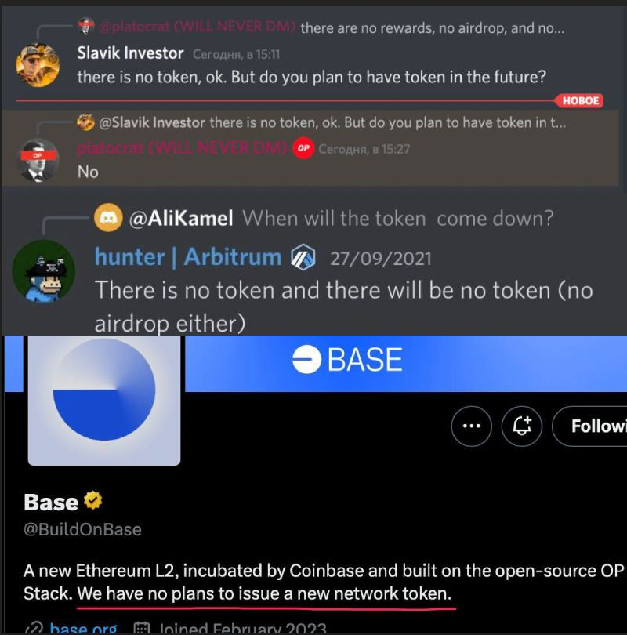
Task: Click the hunter pirate avatar
Action: [44, 271]
